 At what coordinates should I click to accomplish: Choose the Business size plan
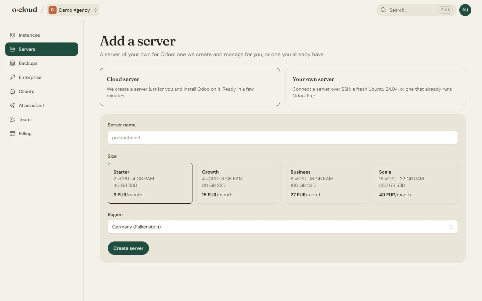click(327, 183)
